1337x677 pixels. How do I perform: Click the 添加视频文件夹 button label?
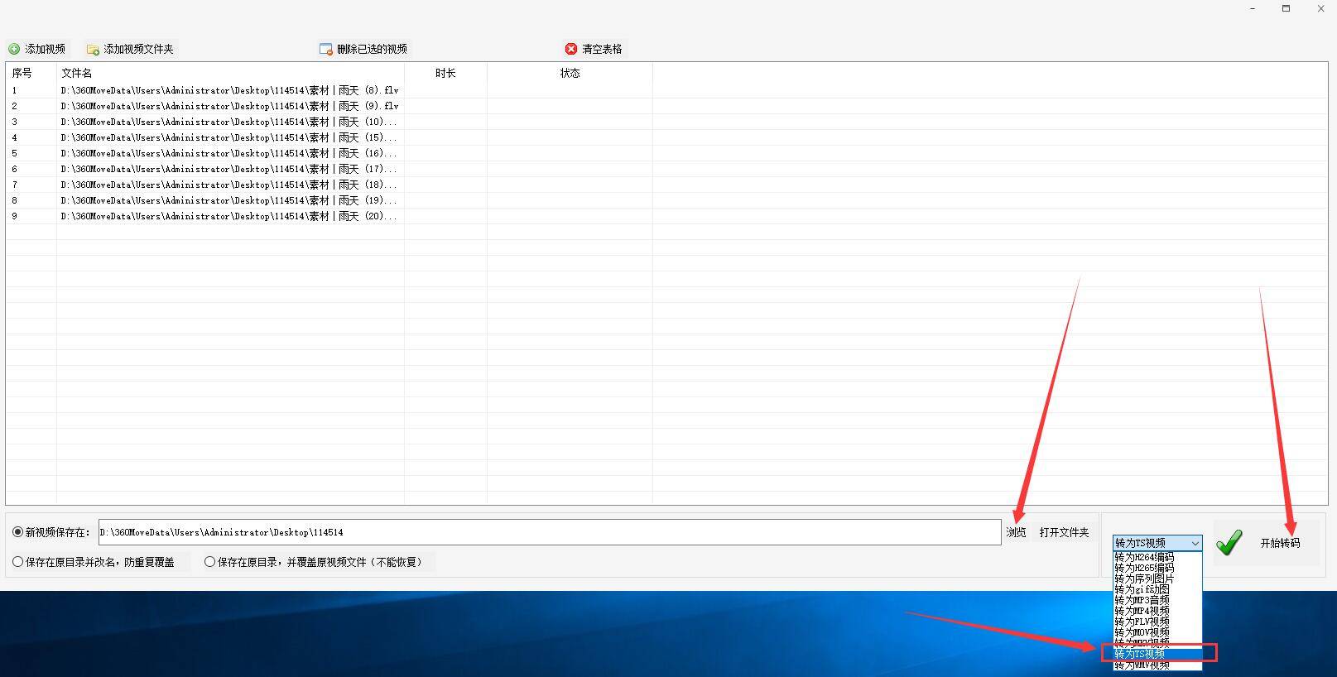[x=138, y=49]
